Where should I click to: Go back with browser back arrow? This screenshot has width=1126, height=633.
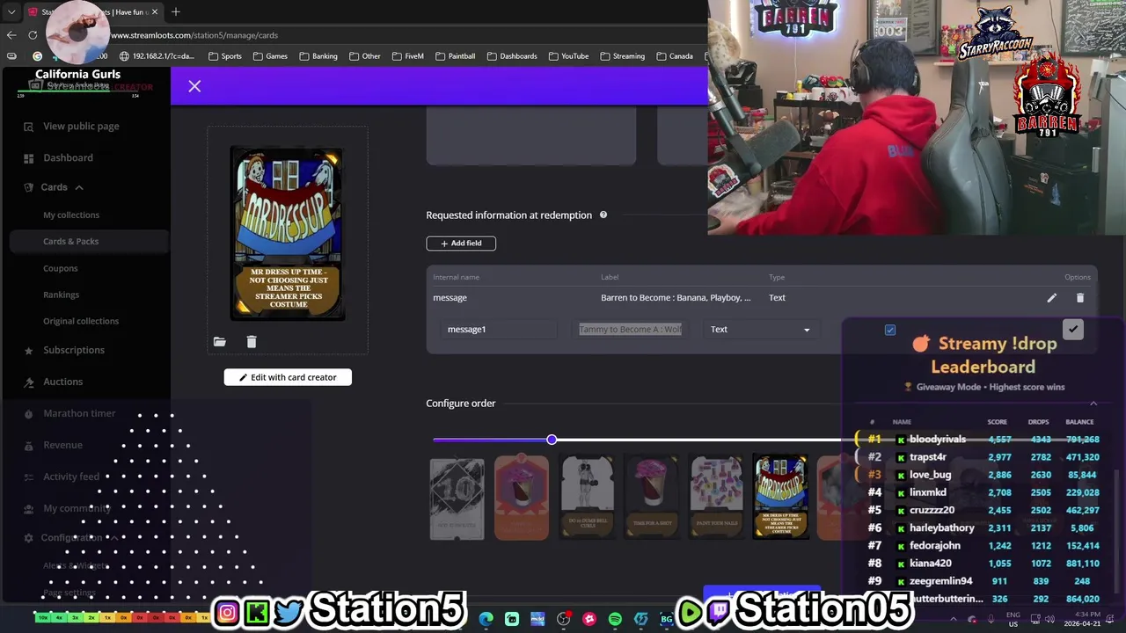click(11, 35)
